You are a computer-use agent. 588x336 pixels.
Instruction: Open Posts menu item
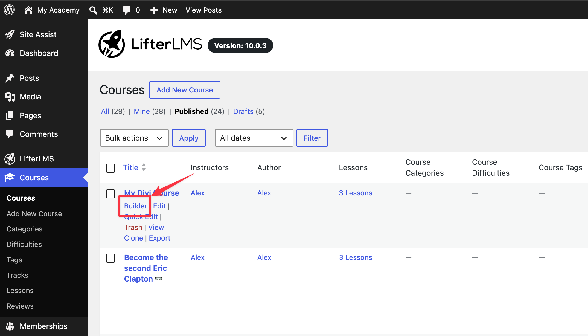30,78
